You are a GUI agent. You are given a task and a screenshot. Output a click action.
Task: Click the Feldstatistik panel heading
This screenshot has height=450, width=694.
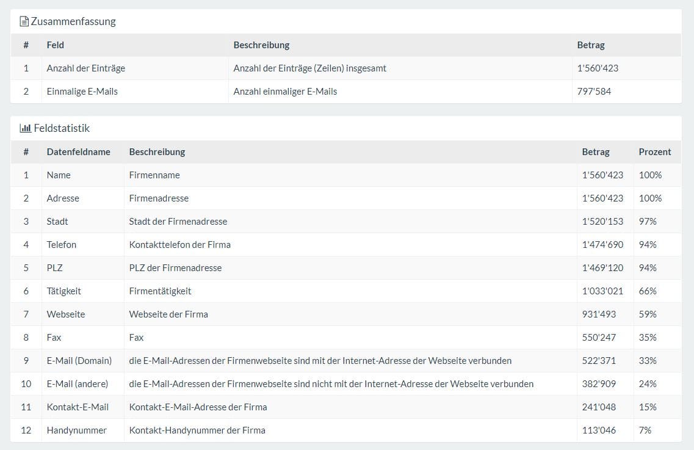coord(62,128)
